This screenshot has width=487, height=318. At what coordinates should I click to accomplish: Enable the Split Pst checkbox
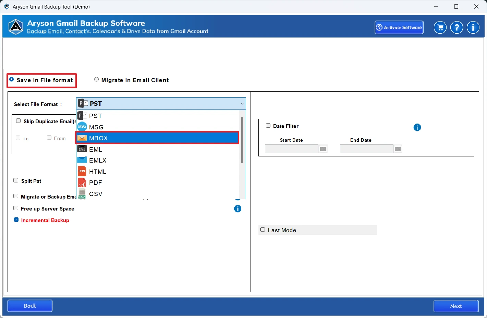click(x=16, y=180)
